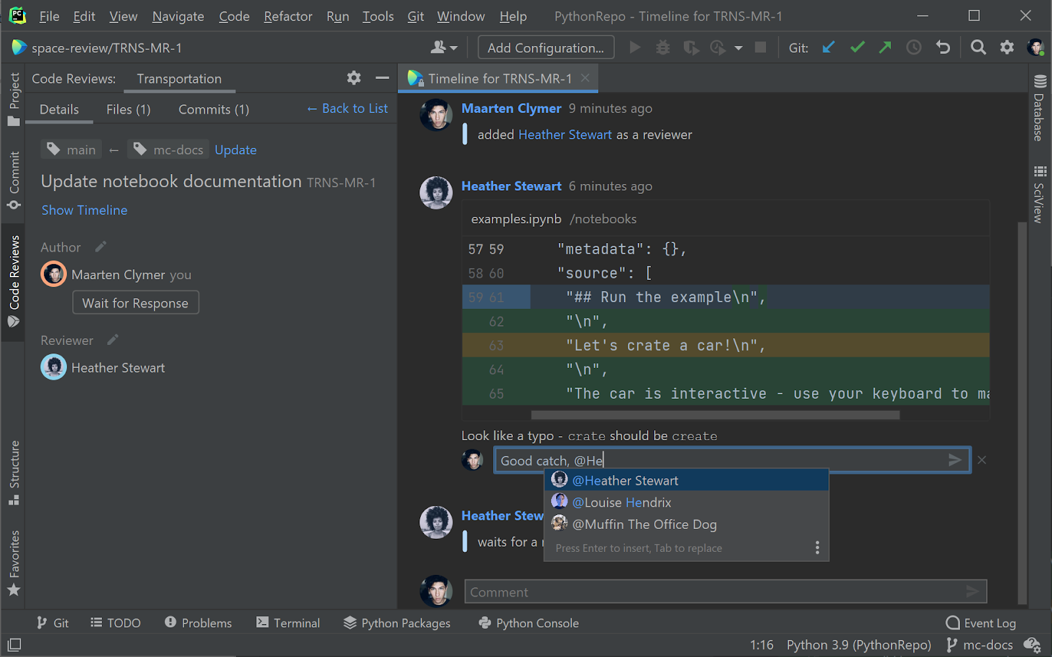Send the reply with the arrow icon
Screen dimensions: 1052x657
coord(955,460)
